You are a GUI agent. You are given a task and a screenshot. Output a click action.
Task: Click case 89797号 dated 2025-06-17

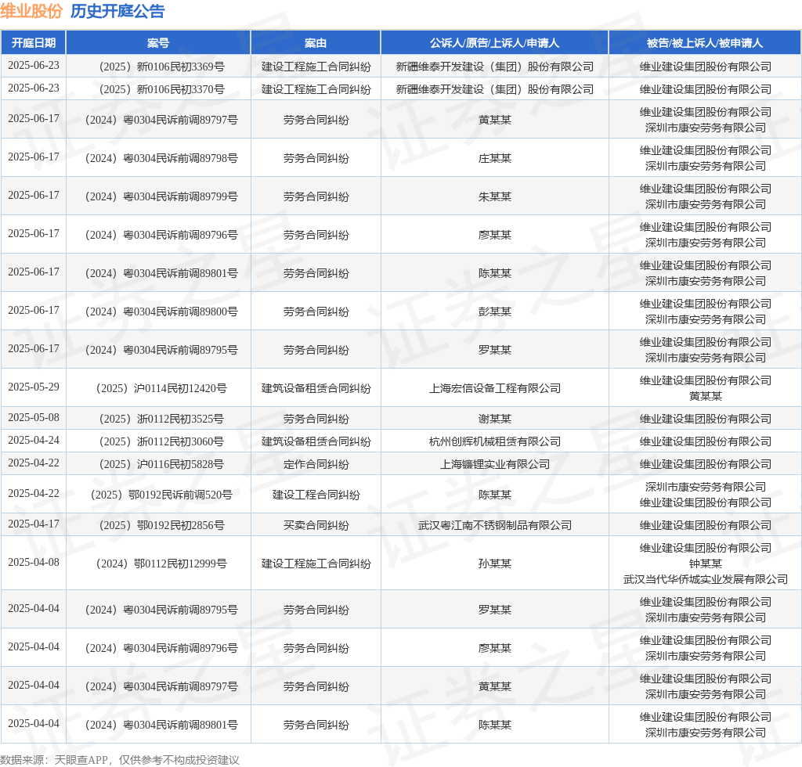pyautogui.click(x=161, y=120)
